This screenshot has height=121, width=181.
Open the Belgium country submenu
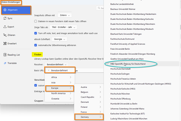pyautogui.click(x=89, y=92)
